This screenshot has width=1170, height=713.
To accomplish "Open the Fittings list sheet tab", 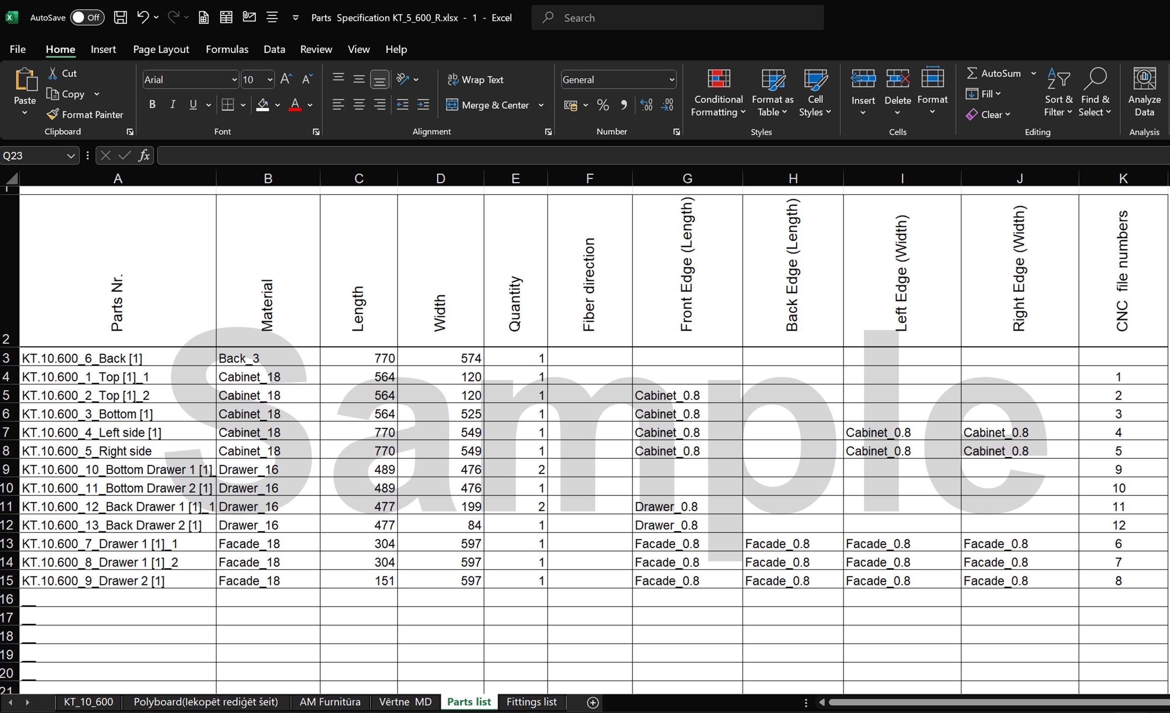I will coord(531,702).
